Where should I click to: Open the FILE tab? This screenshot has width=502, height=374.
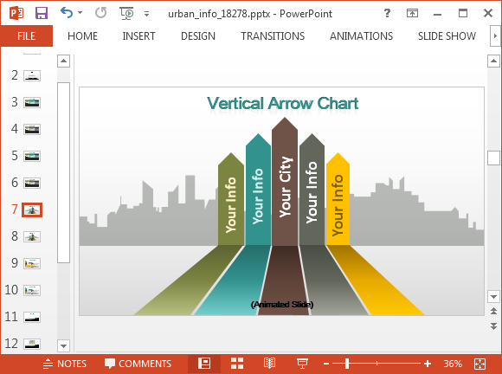click(26, 35)
